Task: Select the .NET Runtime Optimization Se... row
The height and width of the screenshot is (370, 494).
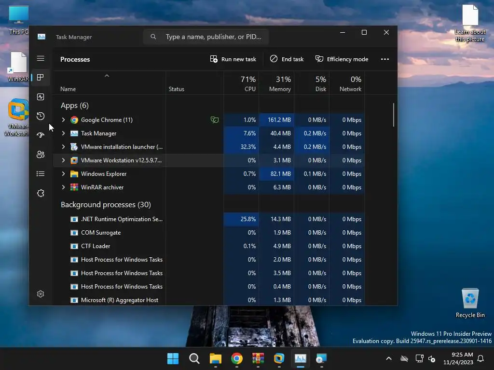Action: tap(208, 219)
